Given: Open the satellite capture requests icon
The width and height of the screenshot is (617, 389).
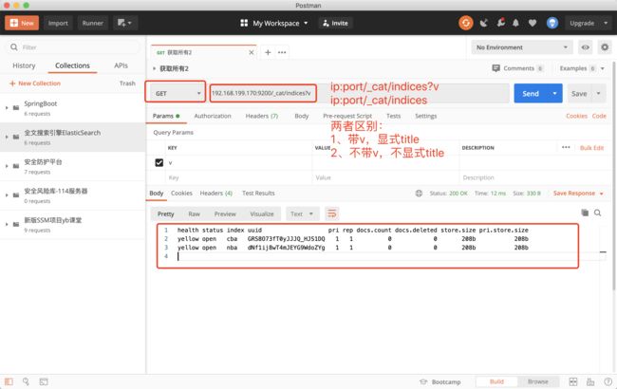Looking at the screenshot, I should (x=484, y=23).
